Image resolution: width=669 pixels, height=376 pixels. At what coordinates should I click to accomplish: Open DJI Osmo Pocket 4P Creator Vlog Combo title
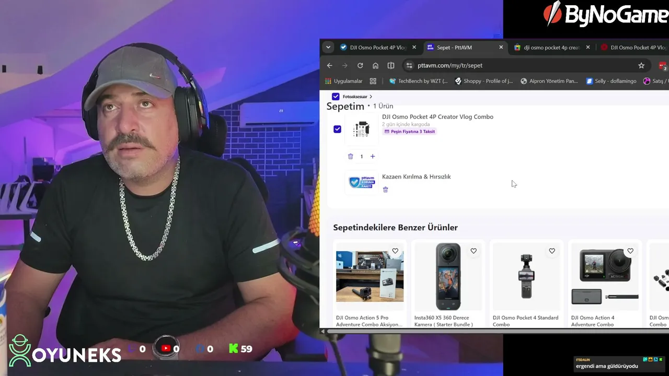pyautogui.click(x=437, y=117)
